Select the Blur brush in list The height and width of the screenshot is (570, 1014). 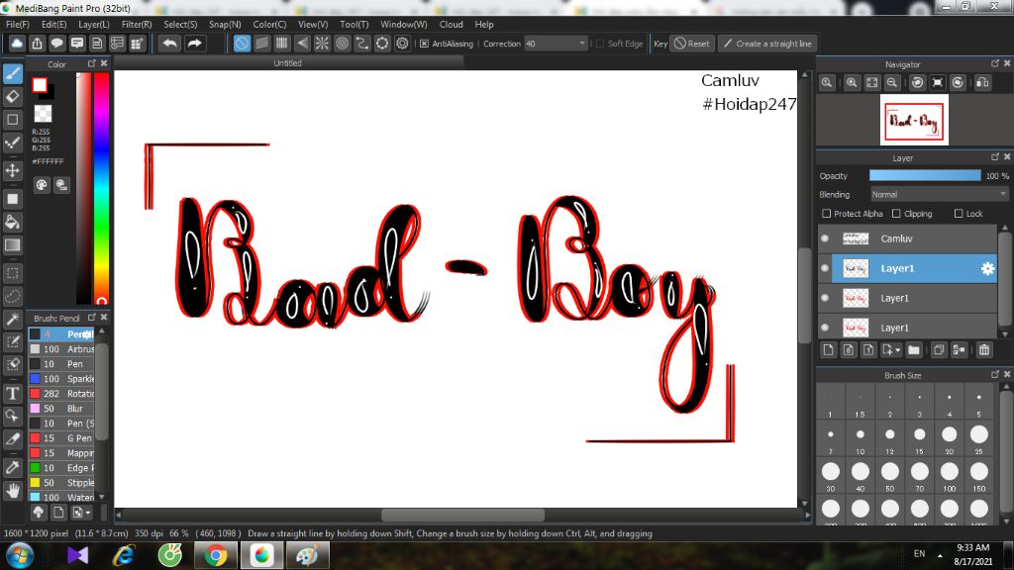pos(62,409)
